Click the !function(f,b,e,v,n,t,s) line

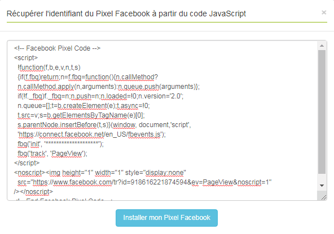pyautogui.click(x=49, y=67)
